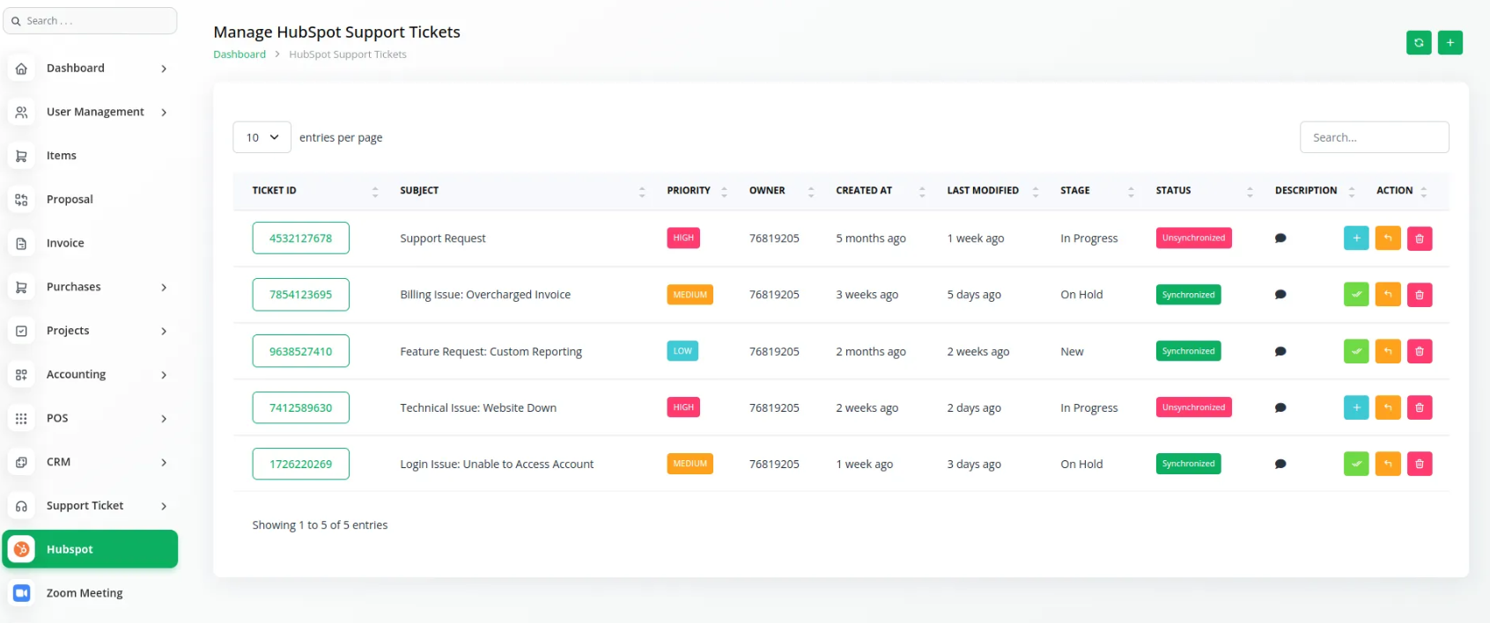Click blue plus icon for ticket 4532127678

[1356, 238]
